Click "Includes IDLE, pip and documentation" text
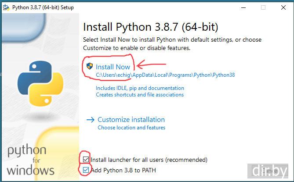The height and width of the screenshot is (182, 294). coord(140,88)
